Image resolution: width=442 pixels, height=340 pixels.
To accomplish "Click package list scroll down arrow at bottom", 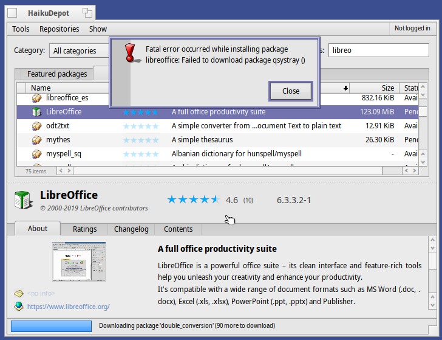I will 423,162.
